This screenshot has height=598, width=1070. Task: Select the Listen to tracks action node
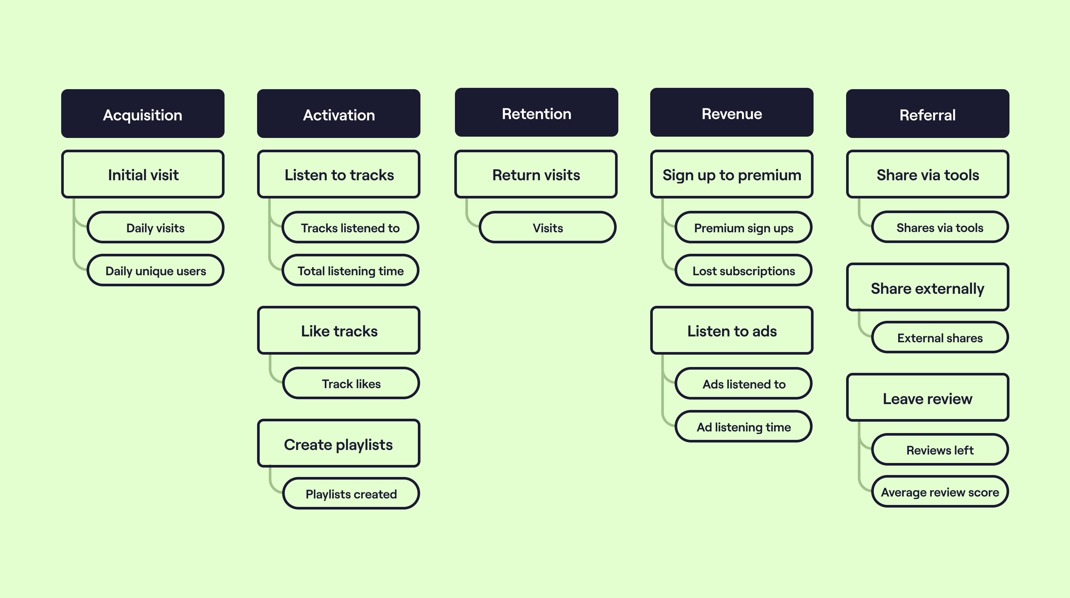point(339,175)
